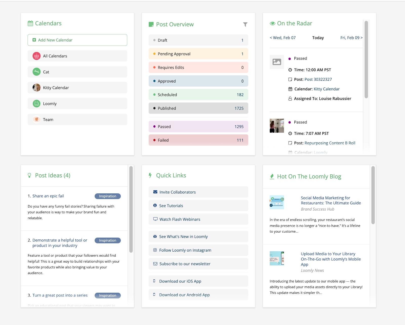
Task: Click the Post Ideas panel scrollbar
Action: (131, 209)
